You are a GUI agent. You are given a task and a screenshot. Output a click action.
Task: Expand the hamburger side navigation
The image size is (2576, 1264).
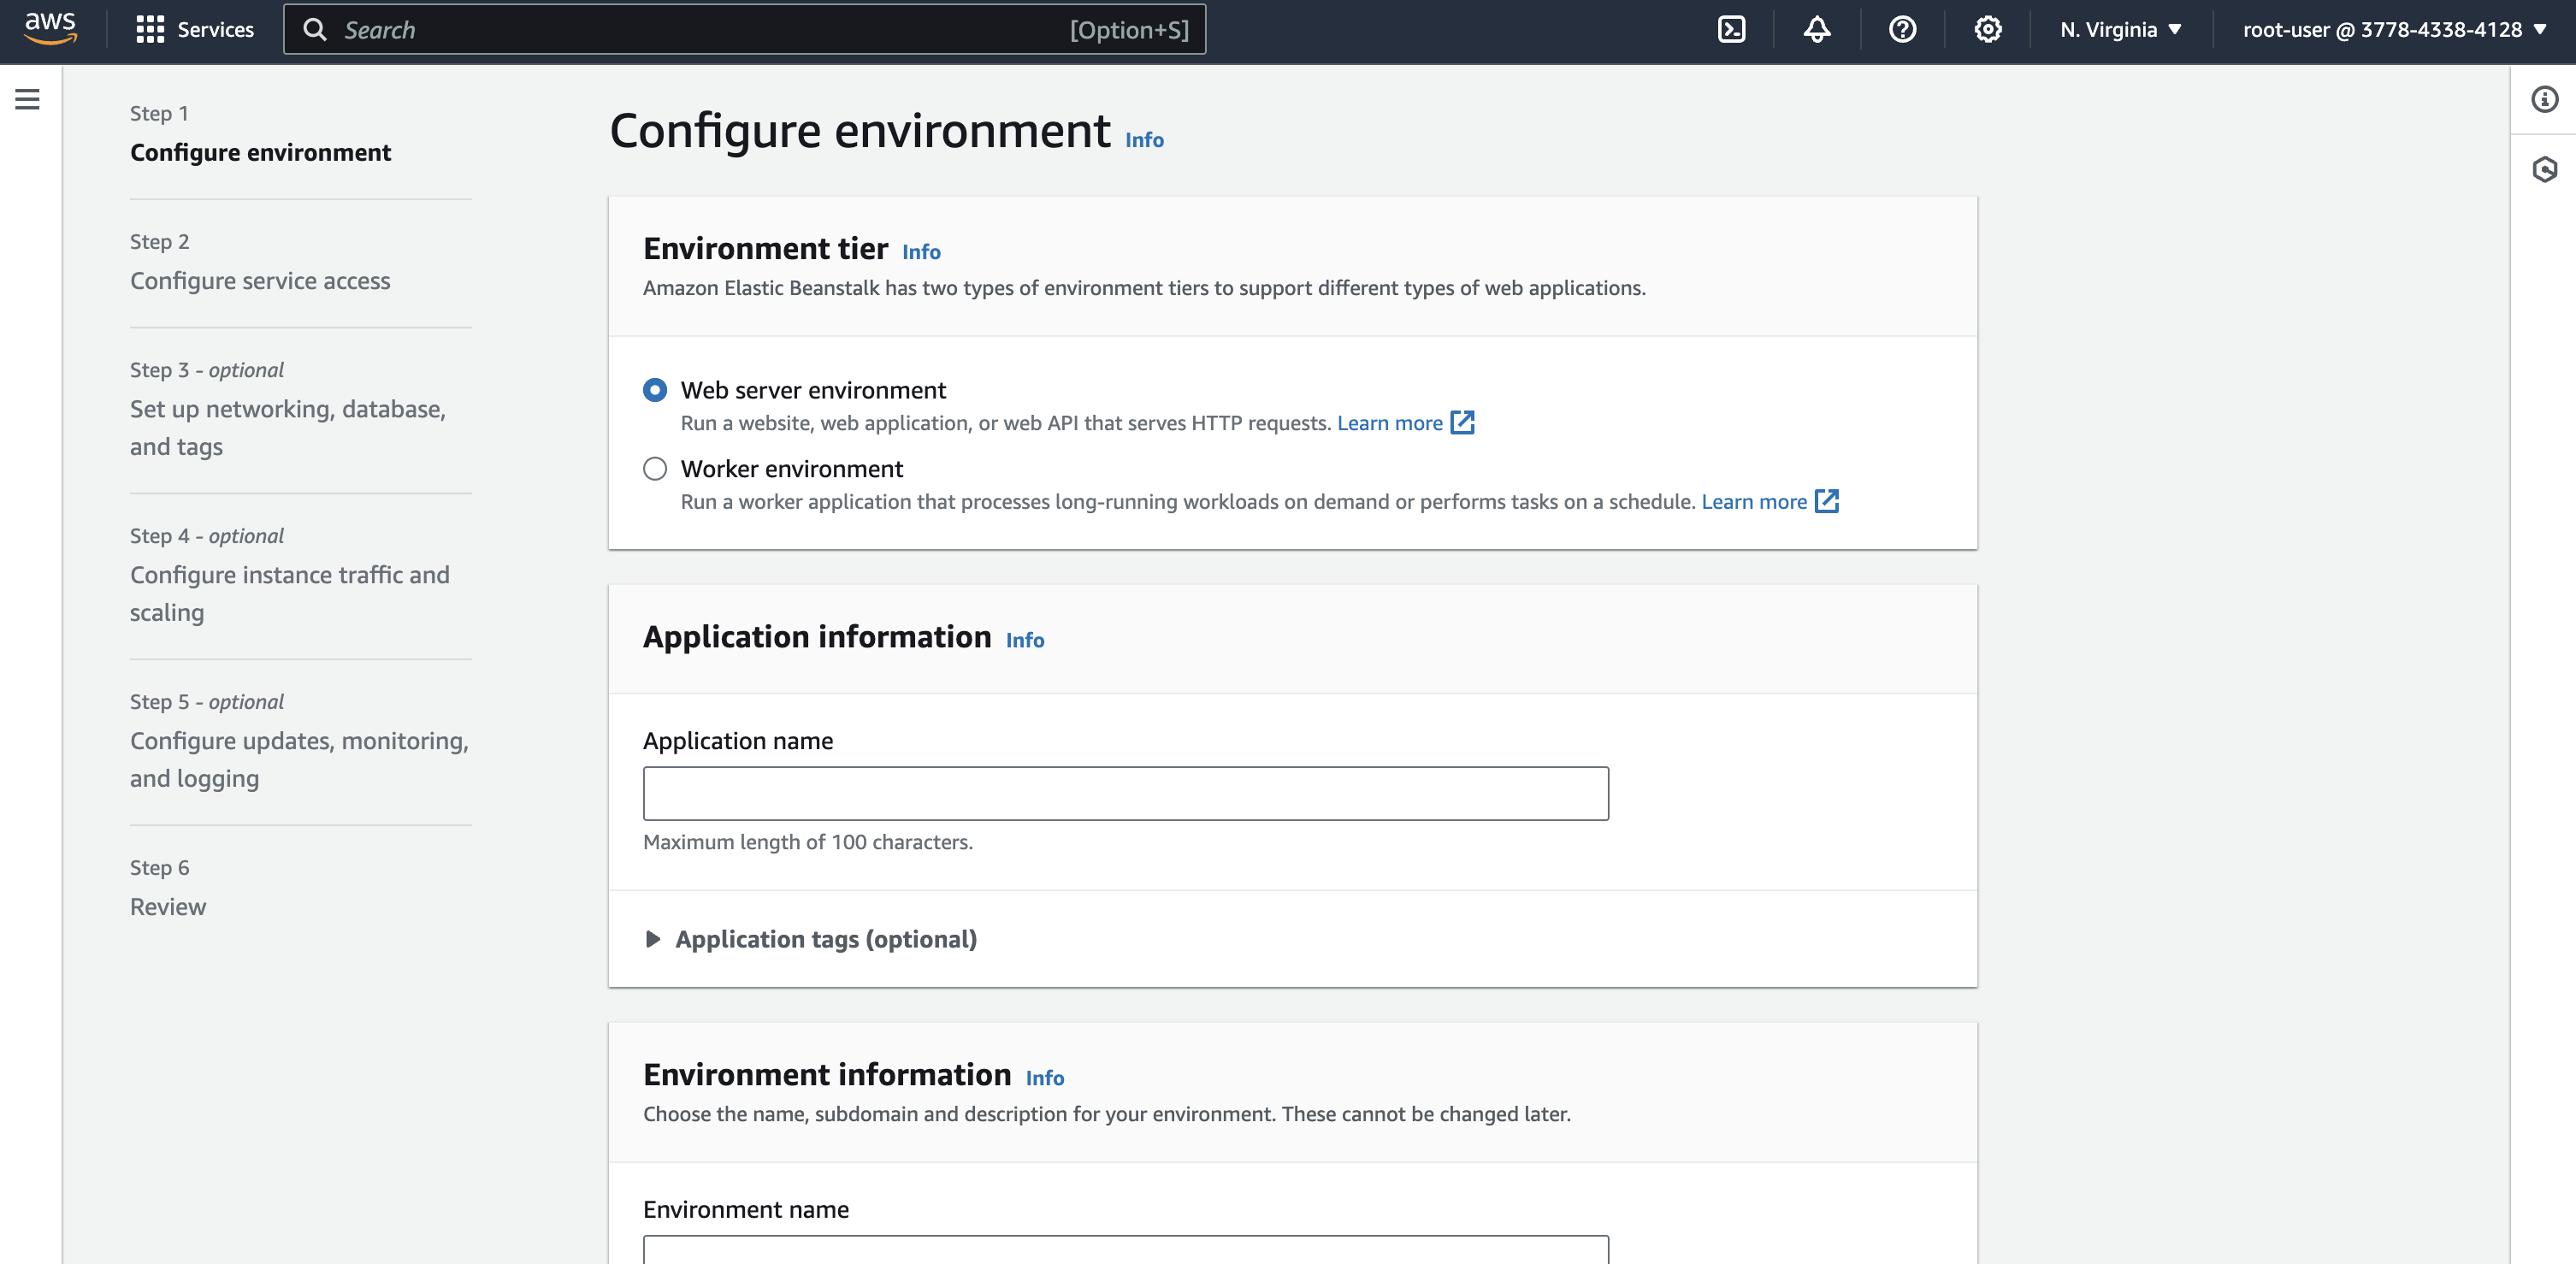coord(28,99)
